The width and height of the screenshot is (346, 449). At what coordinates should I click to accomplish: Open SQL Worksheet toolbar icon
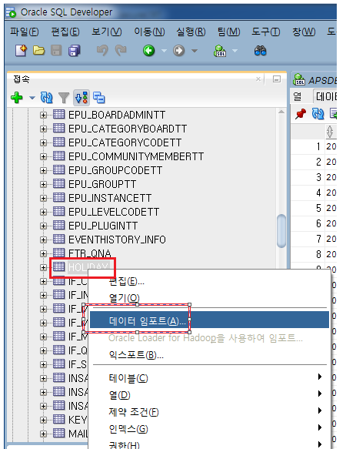pos(220,51)
